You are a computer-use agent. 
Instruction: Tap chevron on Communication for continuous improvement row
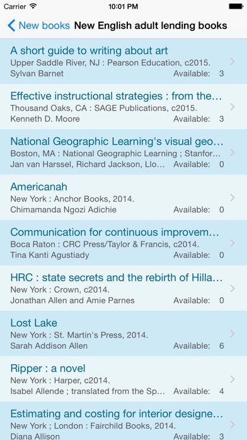(232, 243)
